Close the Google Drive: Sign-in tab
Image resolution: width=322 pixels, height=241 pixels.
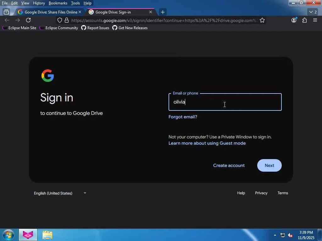[151, 12]
